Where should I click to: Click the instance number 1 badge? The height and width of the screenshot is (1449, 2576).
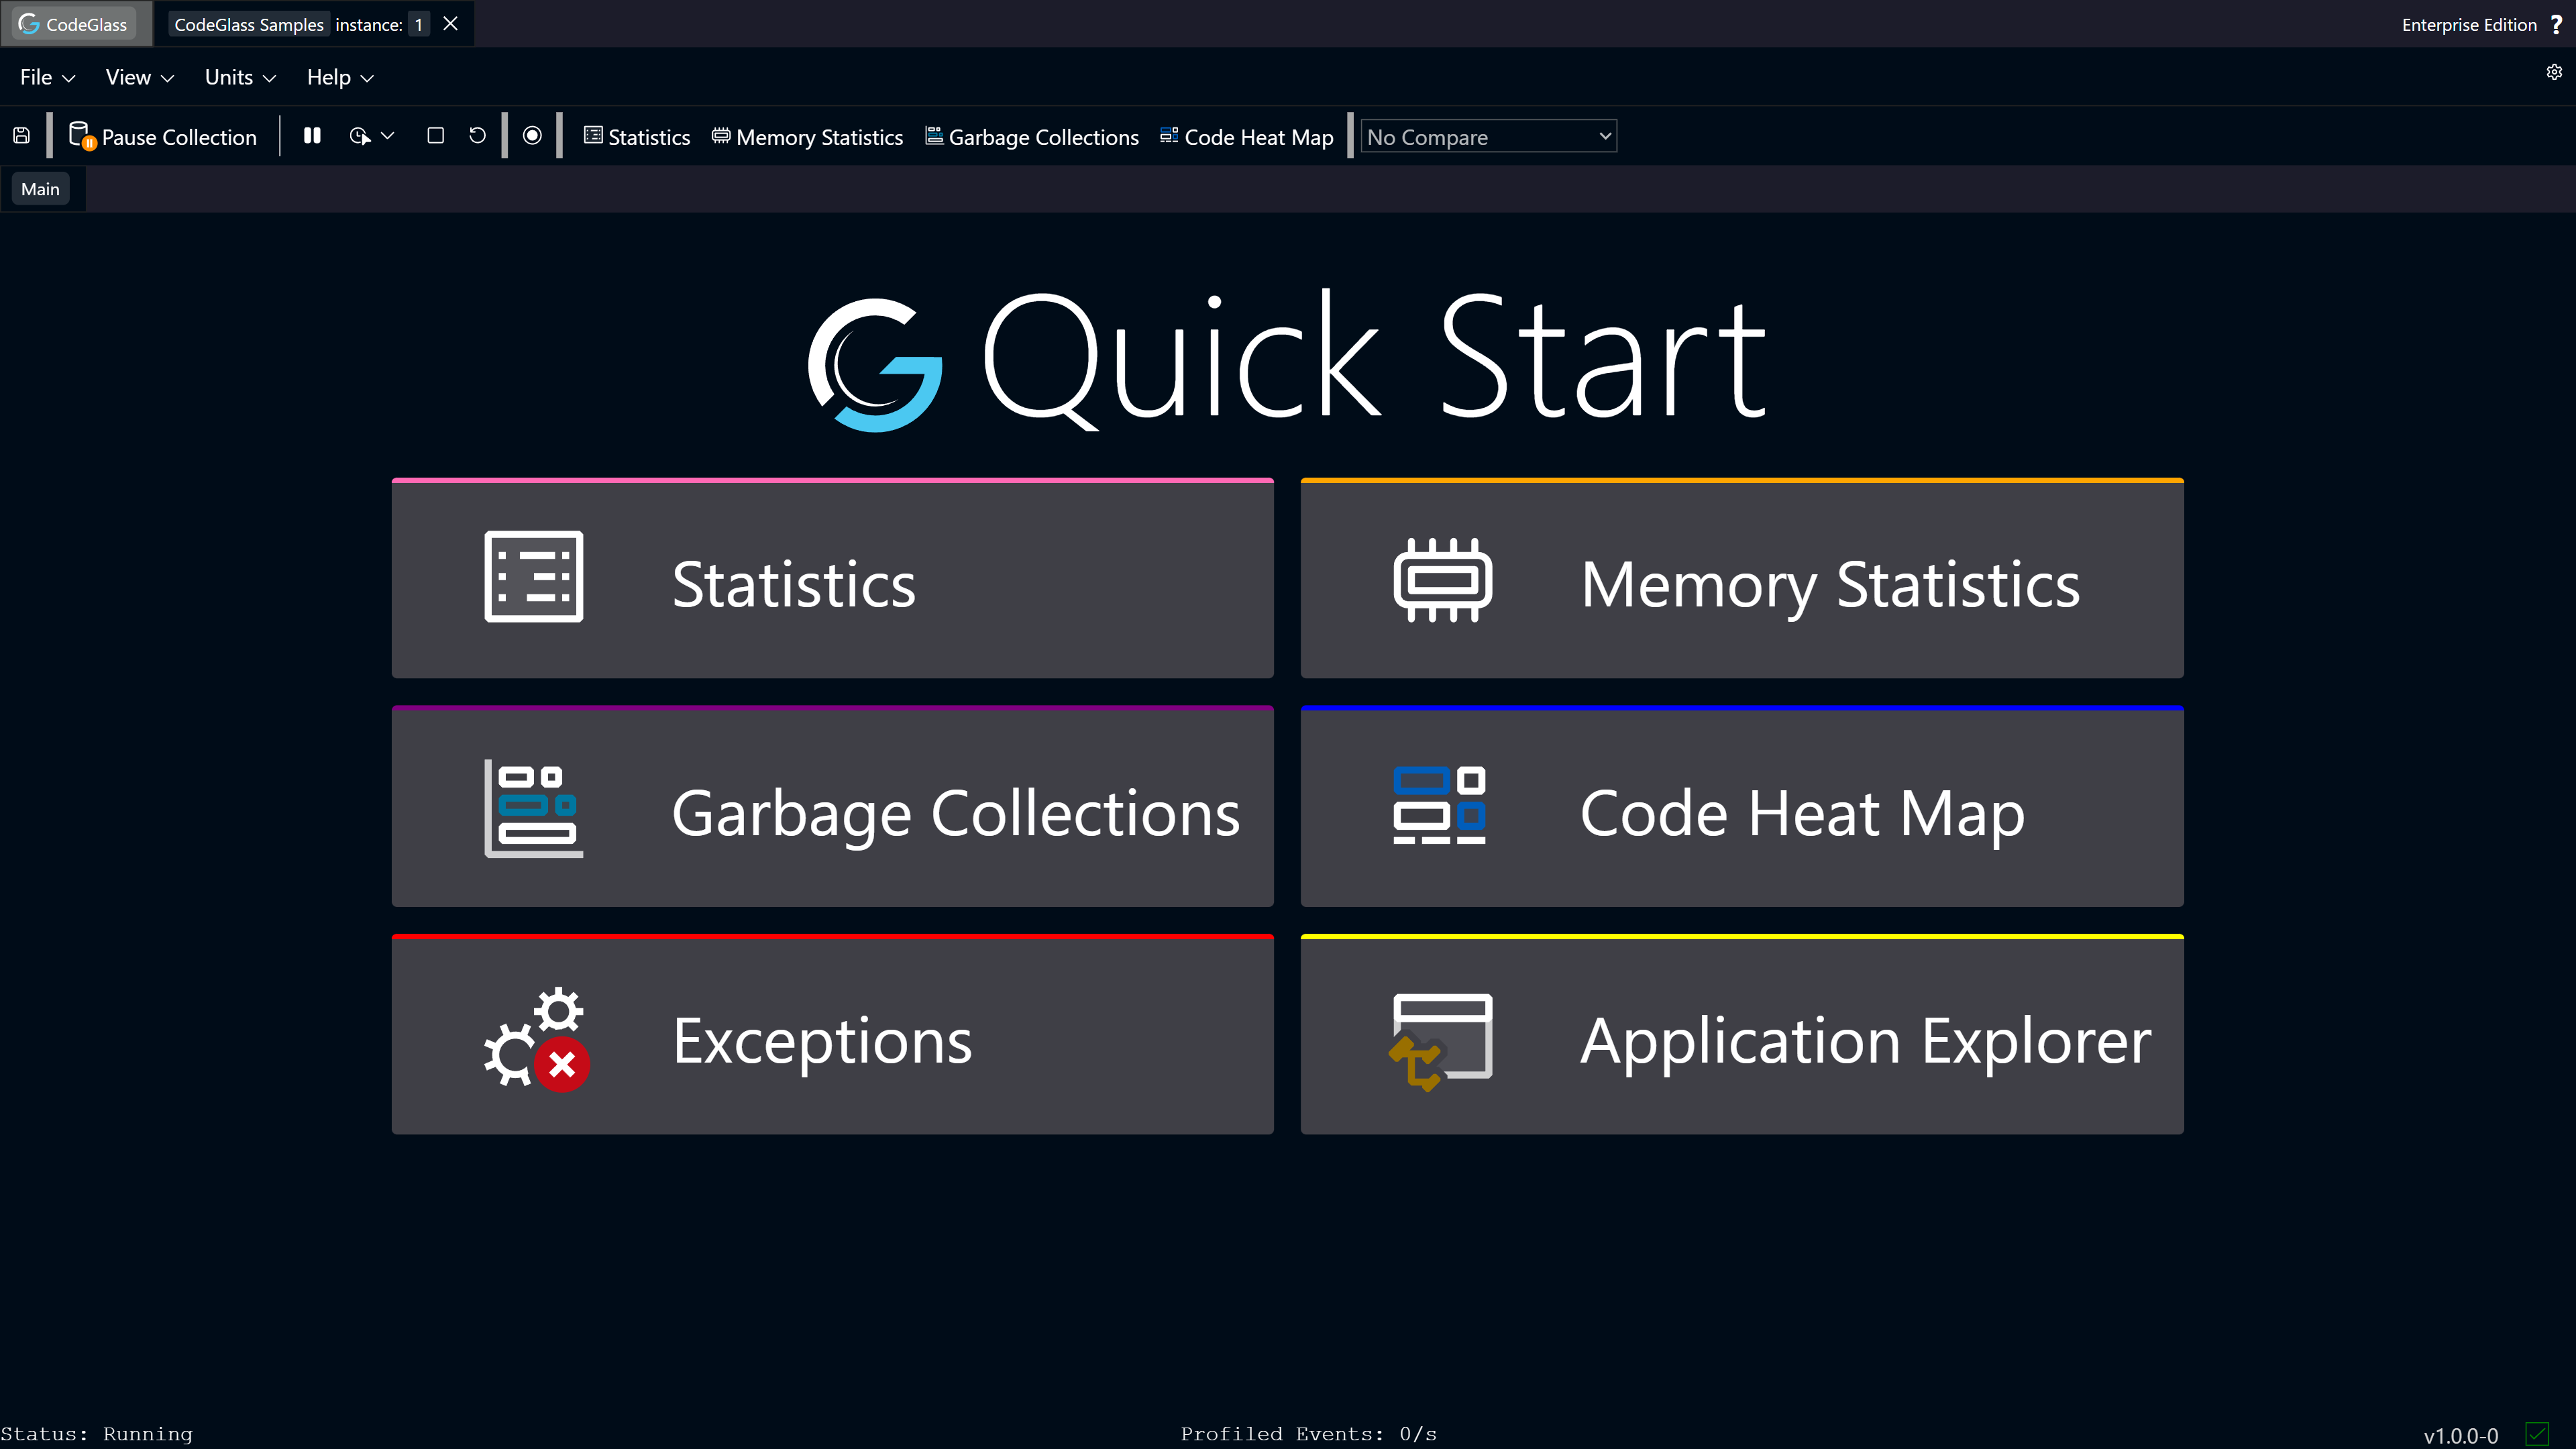coord(419,24)
